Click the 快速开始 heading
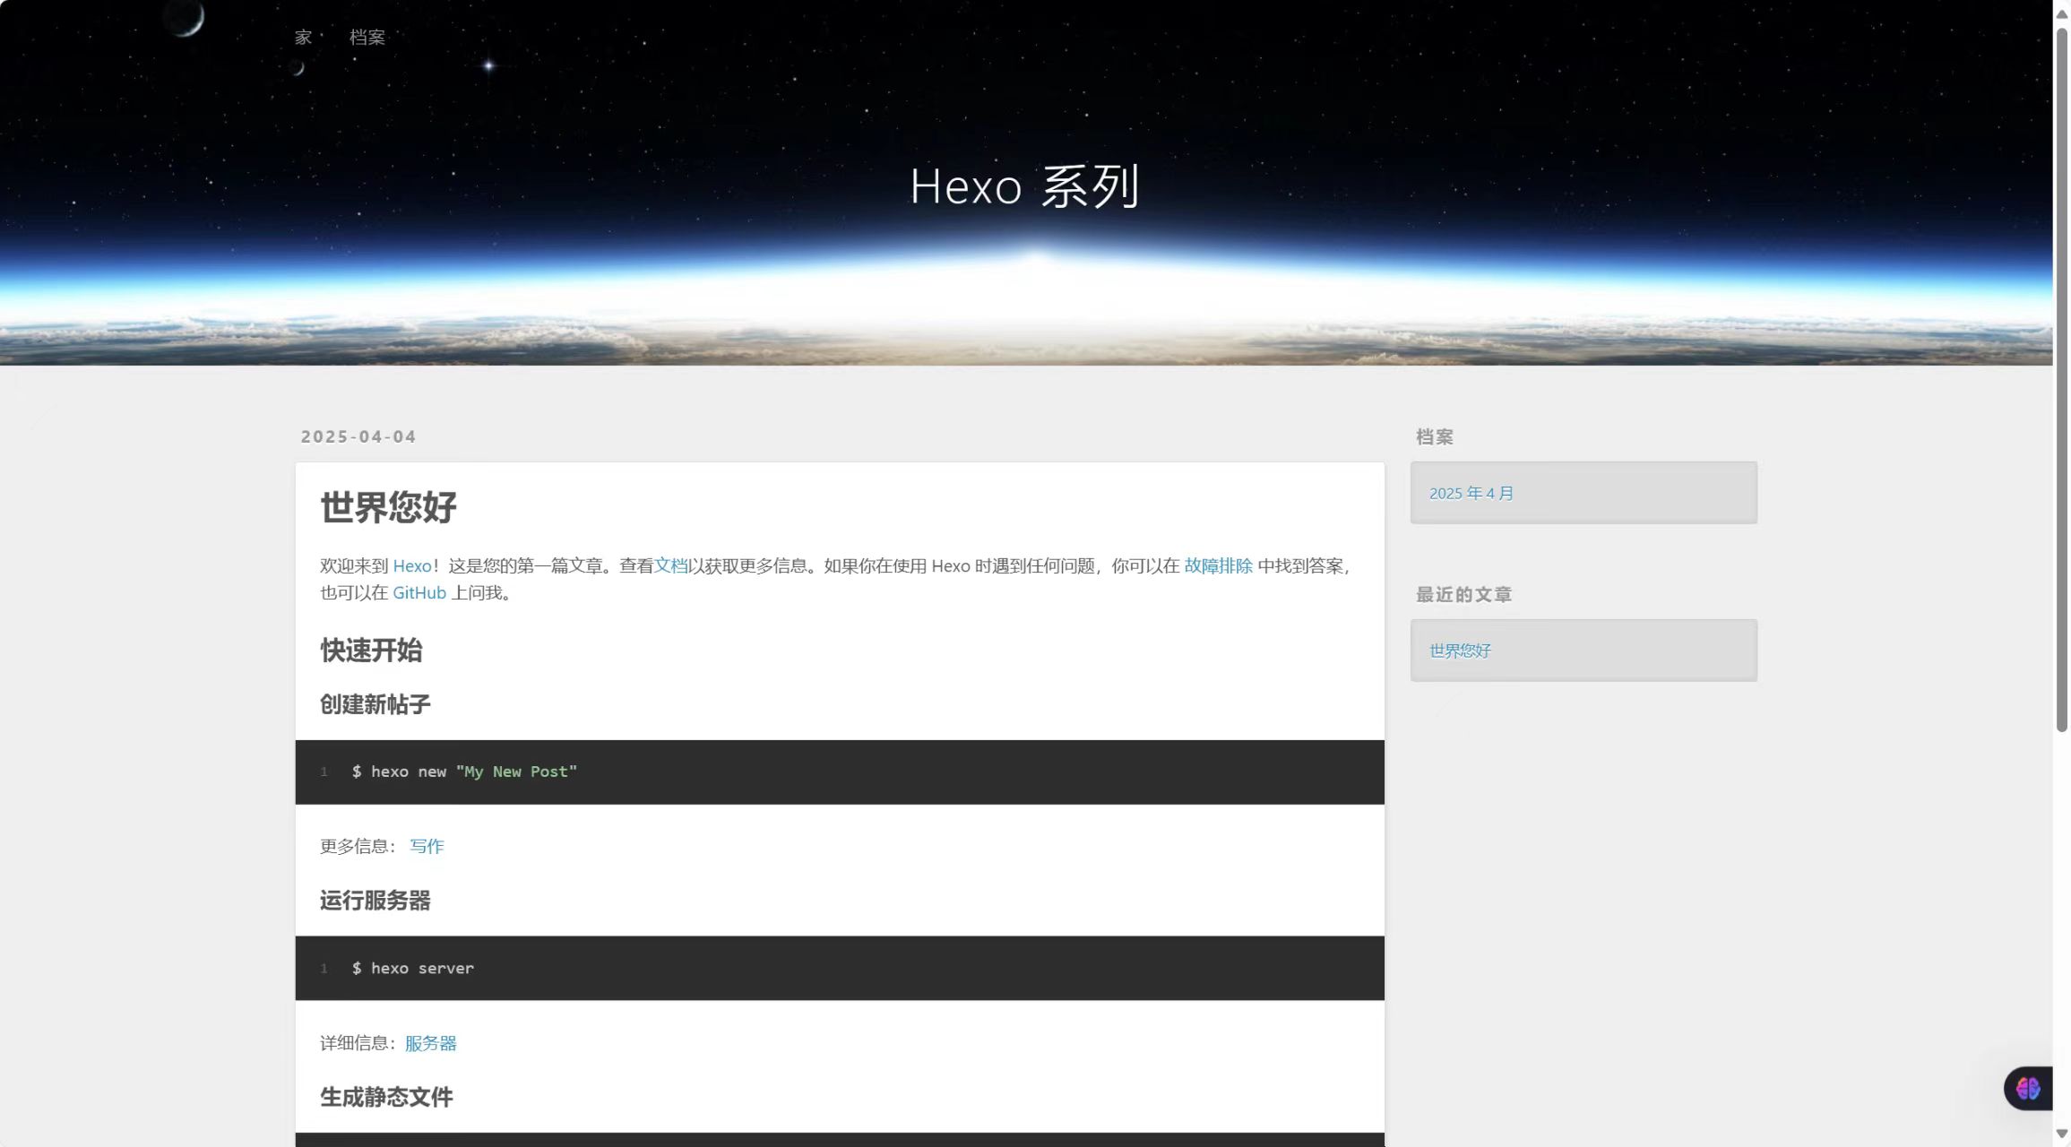The width and height of the screenshot is (2071, 1147). 371,651
